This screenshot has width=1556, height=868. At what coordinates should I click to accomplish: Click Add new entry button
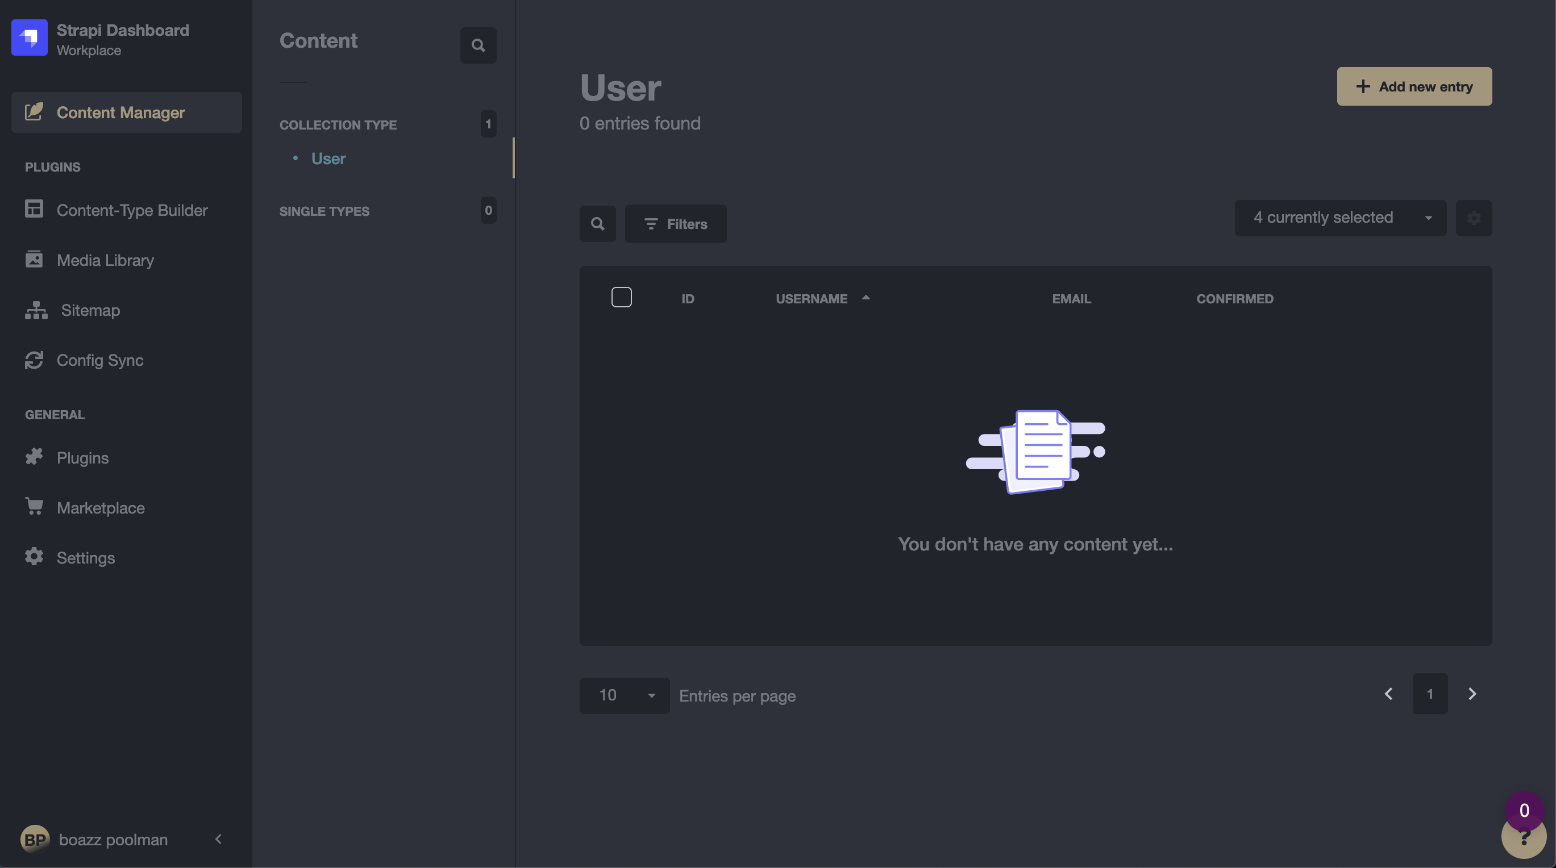[1413, 86]
